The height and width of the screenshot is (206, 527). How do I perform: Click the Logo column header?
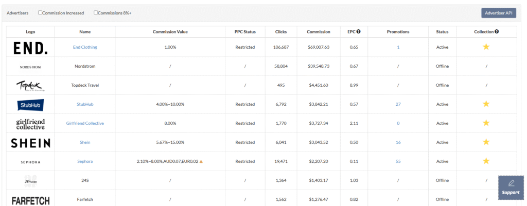click(x=30, y=32)
